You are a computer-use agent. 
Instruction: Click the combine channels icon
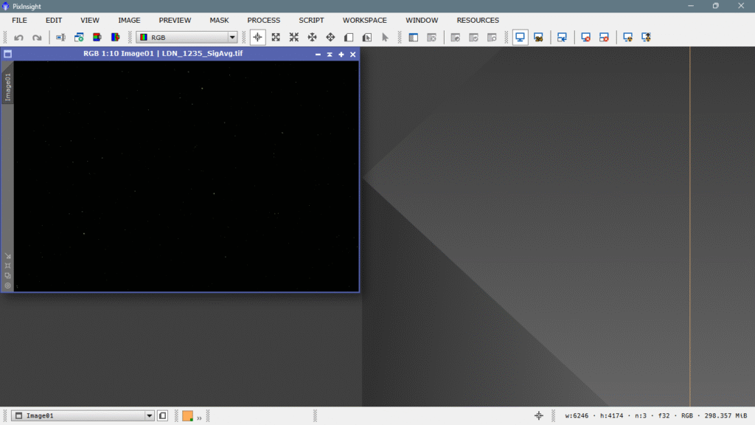pos(116,38)
